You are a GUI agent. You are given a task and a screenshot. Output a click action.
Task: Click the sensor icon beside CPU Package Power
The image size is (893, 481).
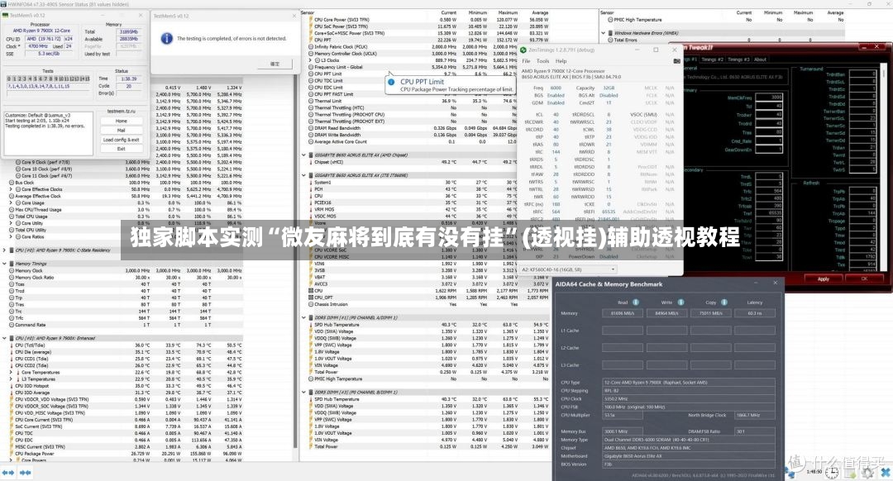[x=12, y=454]
